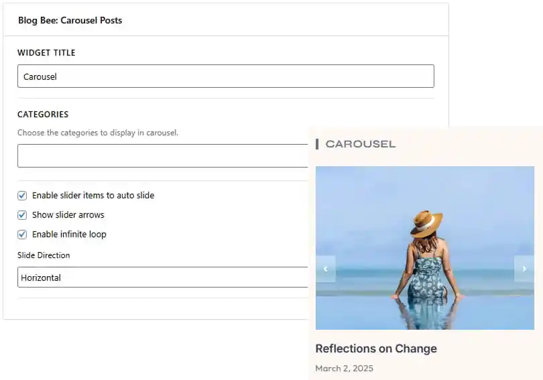Click the empty Categories selection field
The image size is (543, 380).
click(163, 155)
